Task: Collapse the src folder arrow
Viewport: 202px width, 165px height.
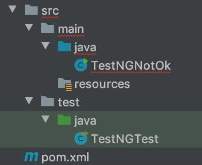Action: coord(12,9)
